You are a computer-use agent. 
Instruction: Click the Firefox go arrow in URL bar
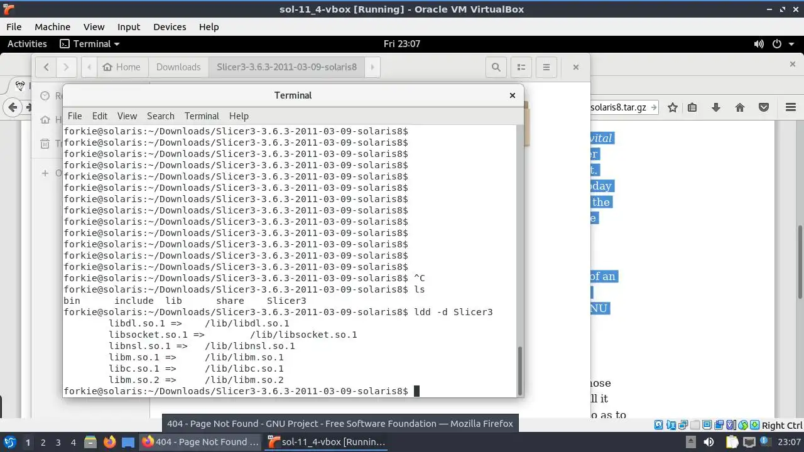(654, 107)
